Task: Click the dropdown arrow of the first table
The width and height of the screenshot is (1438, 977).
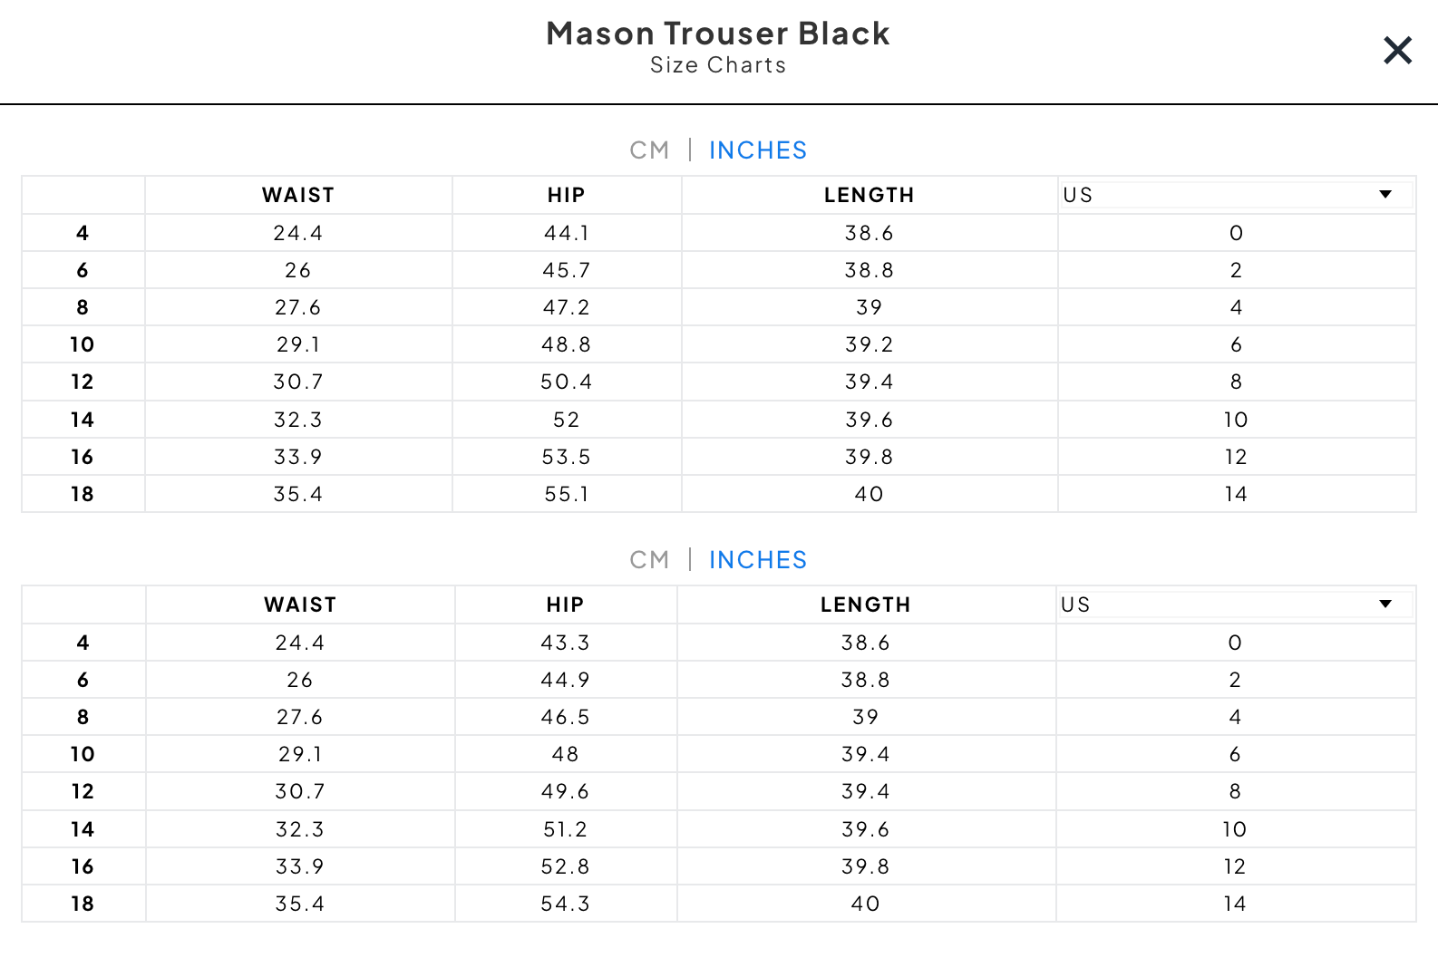Action: [1385, 195]
